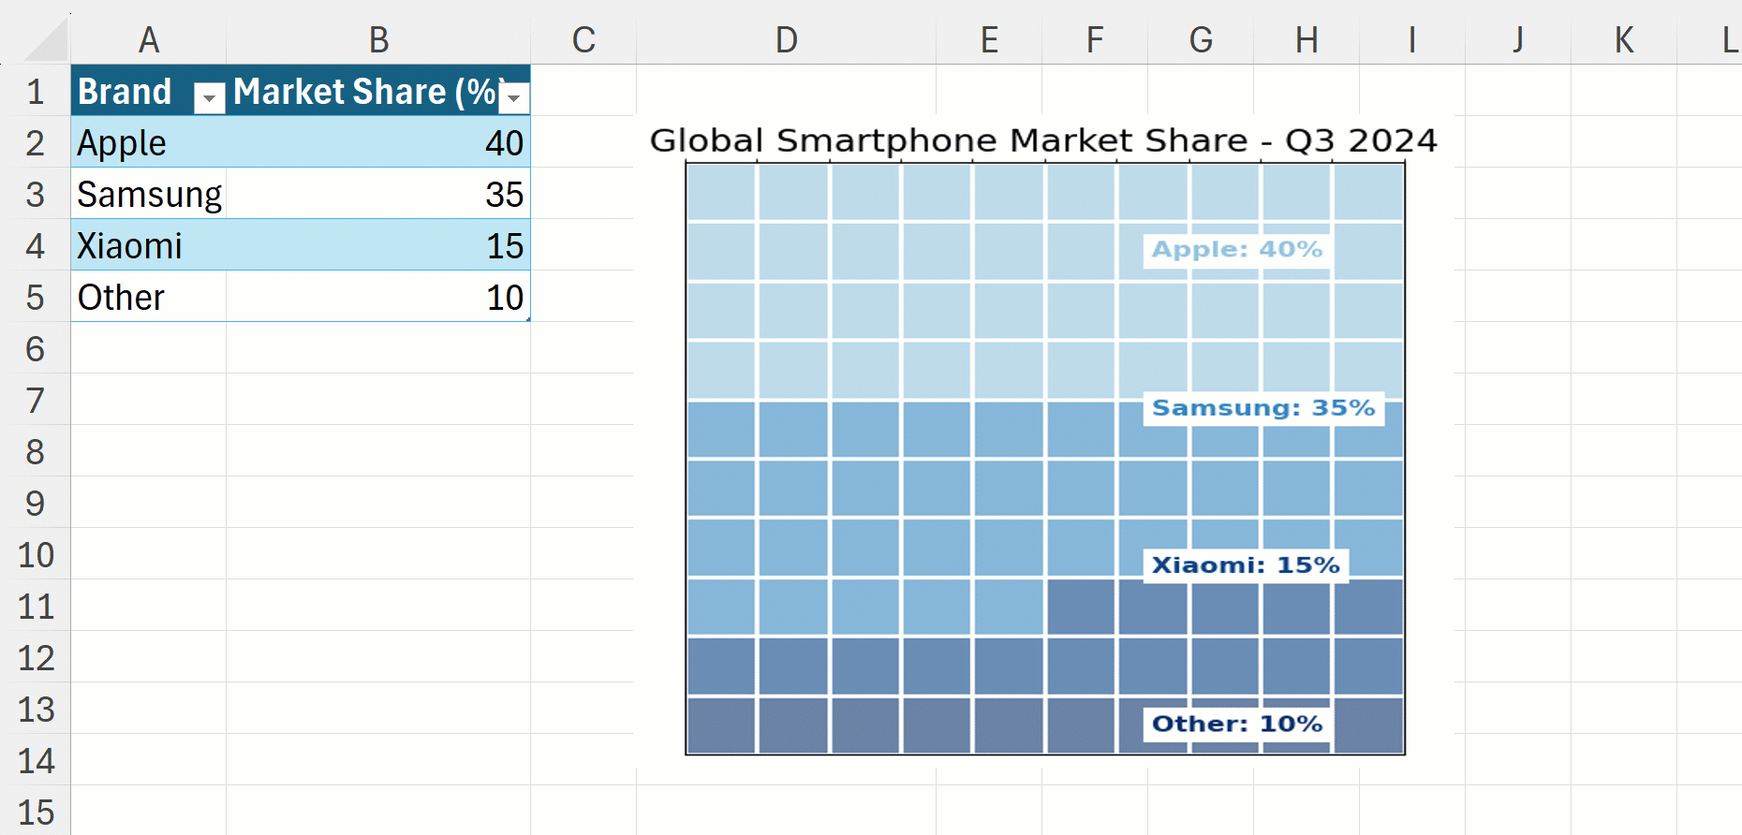Select the chart title text

coord(1042,140)
